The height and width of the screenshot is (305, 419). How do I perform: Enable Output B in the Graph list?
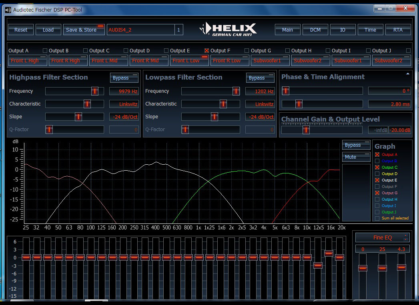(x=377, y=161)
